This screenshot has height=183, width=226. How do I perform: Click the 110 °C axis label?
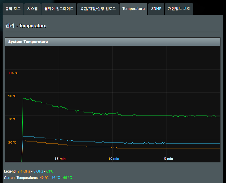[x=13, y=73]
